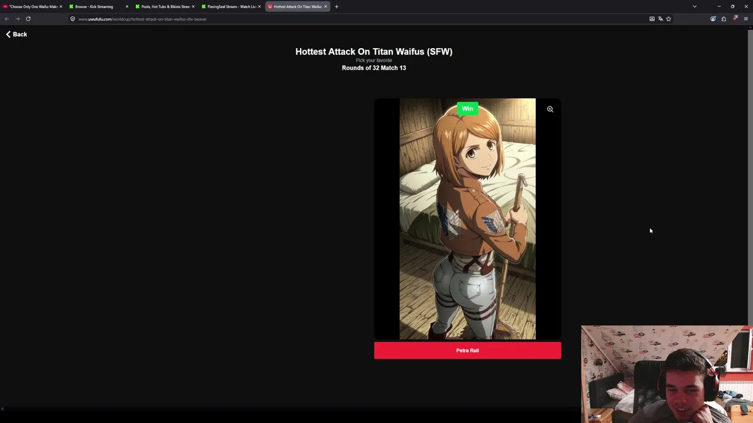Click the 'Rounds of 32 Match 13' text
Image resolution: width=753 pixels, height=423 pixels.
click(x=374, y=68)
